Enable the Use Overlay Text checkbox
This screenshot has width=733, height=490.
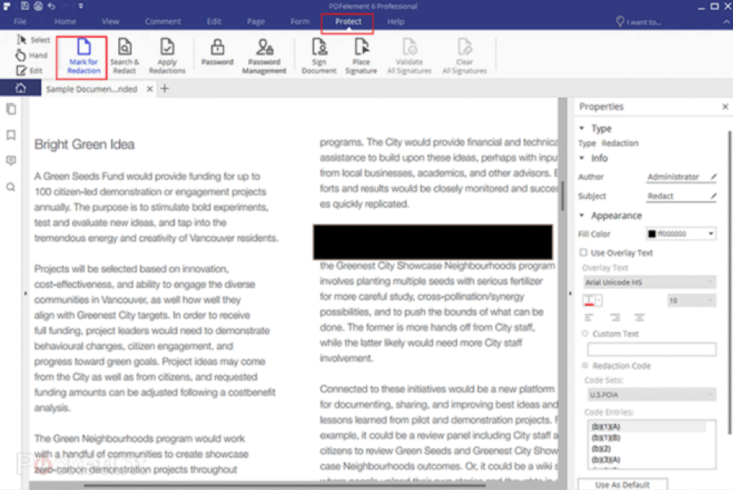click(584, 253)
